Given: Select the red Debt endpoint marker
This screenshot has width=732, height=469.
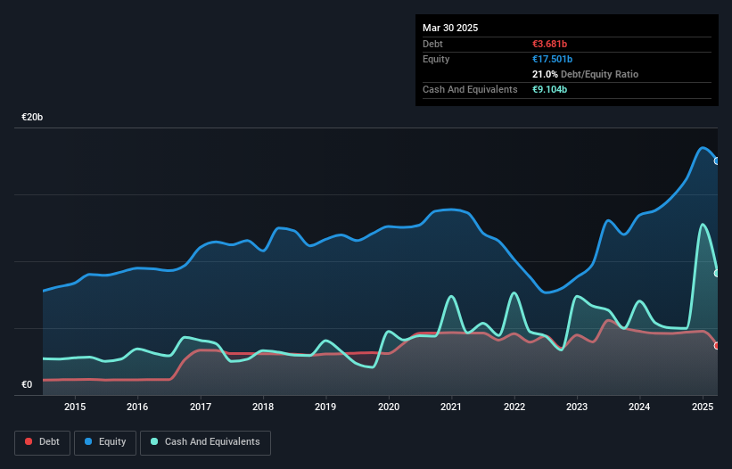Looking at the screenshot, I should (717, 346).
